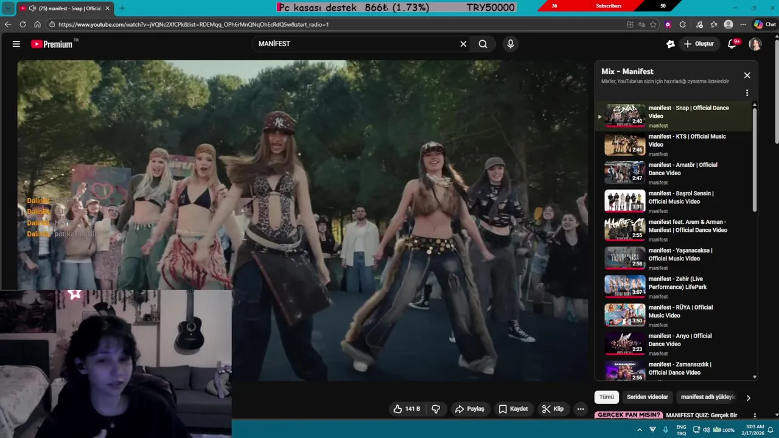
Task: Show more filter chips with right arrow
Action: coord(748,397)
